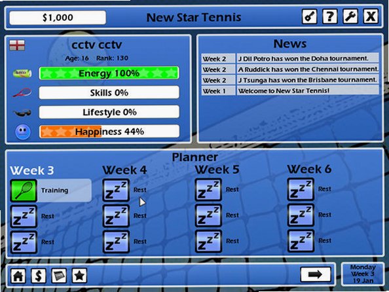Open settings with the wrench icon
The image size is (389, 292).
(x=350, y=16)
